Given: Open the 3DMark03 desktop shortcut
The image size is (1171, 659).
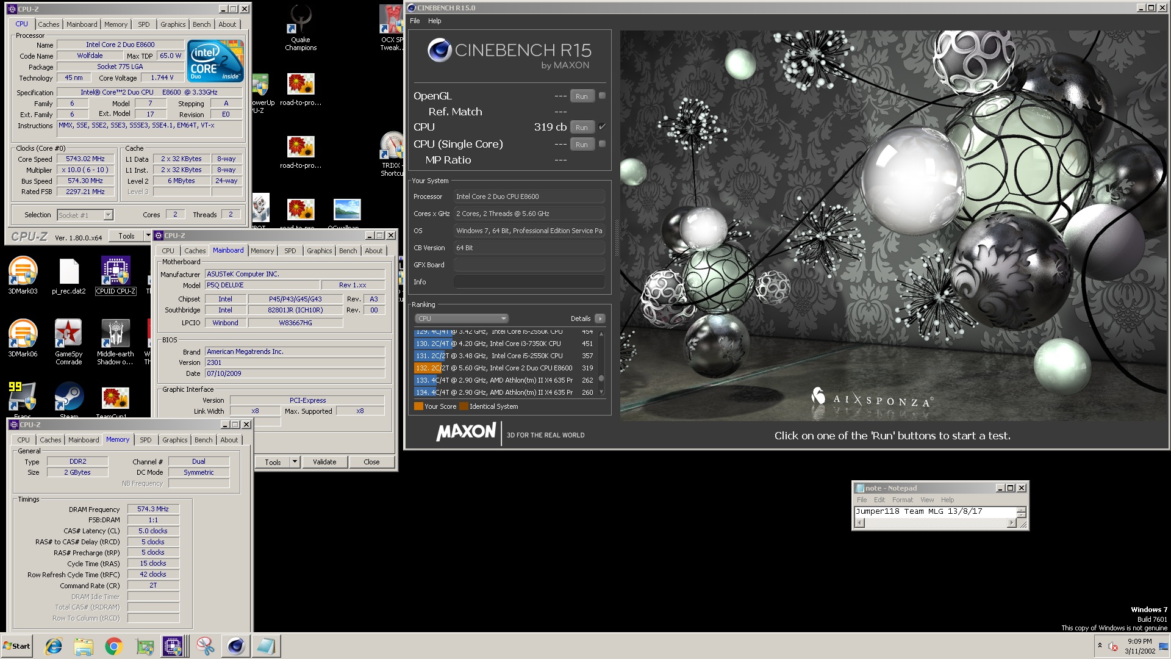Looking at the screenshot, I should coord(23,275).
